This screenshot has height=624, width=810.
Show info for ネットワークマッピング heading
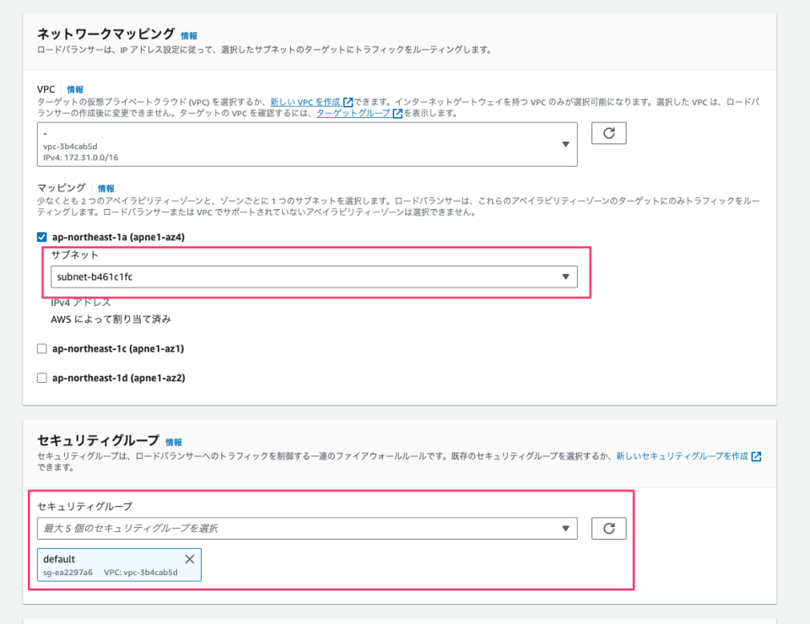(x=189, y=35)
